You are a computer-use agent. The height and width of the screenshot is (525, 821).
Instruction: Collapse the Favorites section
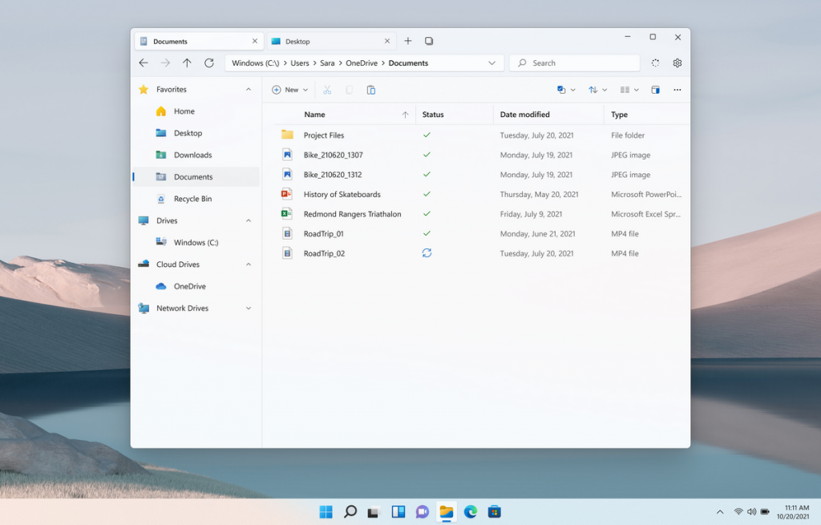tap(249, 90)
